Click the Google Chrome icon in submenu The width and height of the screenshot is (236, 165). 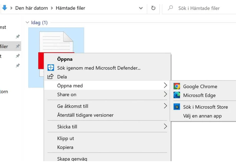tap(177, 86)
